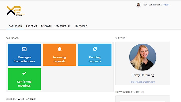Image resolution: width=181 pixels, height=102 pixels.
Task: Go to the Discover tab
Action: [x=47, y=26]
